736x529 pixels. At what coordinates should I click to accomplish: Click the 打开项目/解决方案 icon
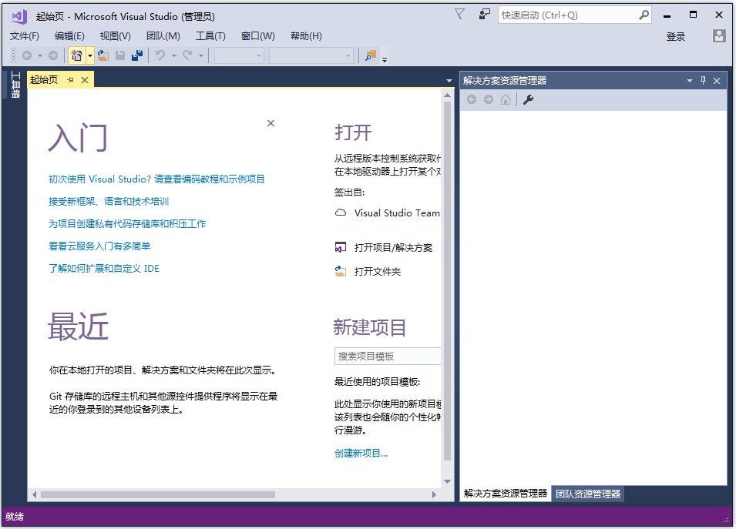coord(341,247)
